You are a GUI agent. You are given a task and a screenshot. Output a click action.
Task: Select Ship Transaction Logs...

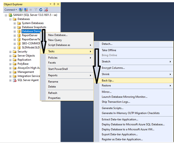click(x=134, y=102)
